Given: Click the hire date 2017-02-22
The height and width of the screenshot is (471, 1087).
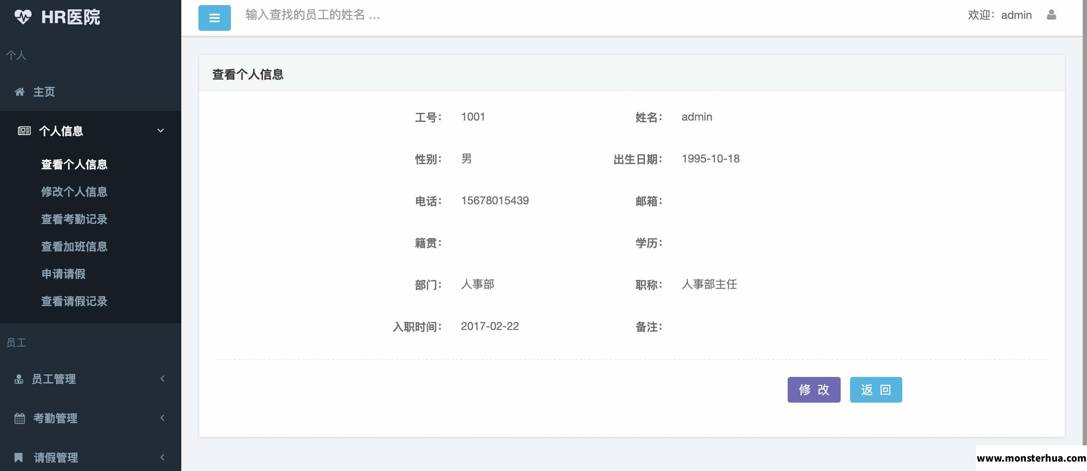Looking at the screenshot, I should tap(490, 327).
